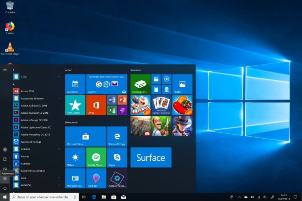The width and height of the screenshot is (302, 201).
Task: Expand the Start menu hamburger button
Action: (x=5, y=70)
